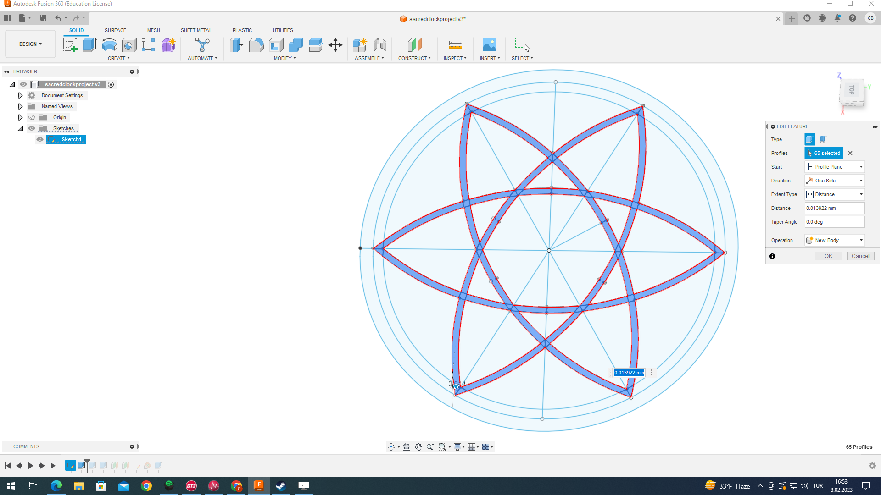Select the Construct panel icon
The image size is (881, 495).
pyautogui.click(x=414, y=45)
